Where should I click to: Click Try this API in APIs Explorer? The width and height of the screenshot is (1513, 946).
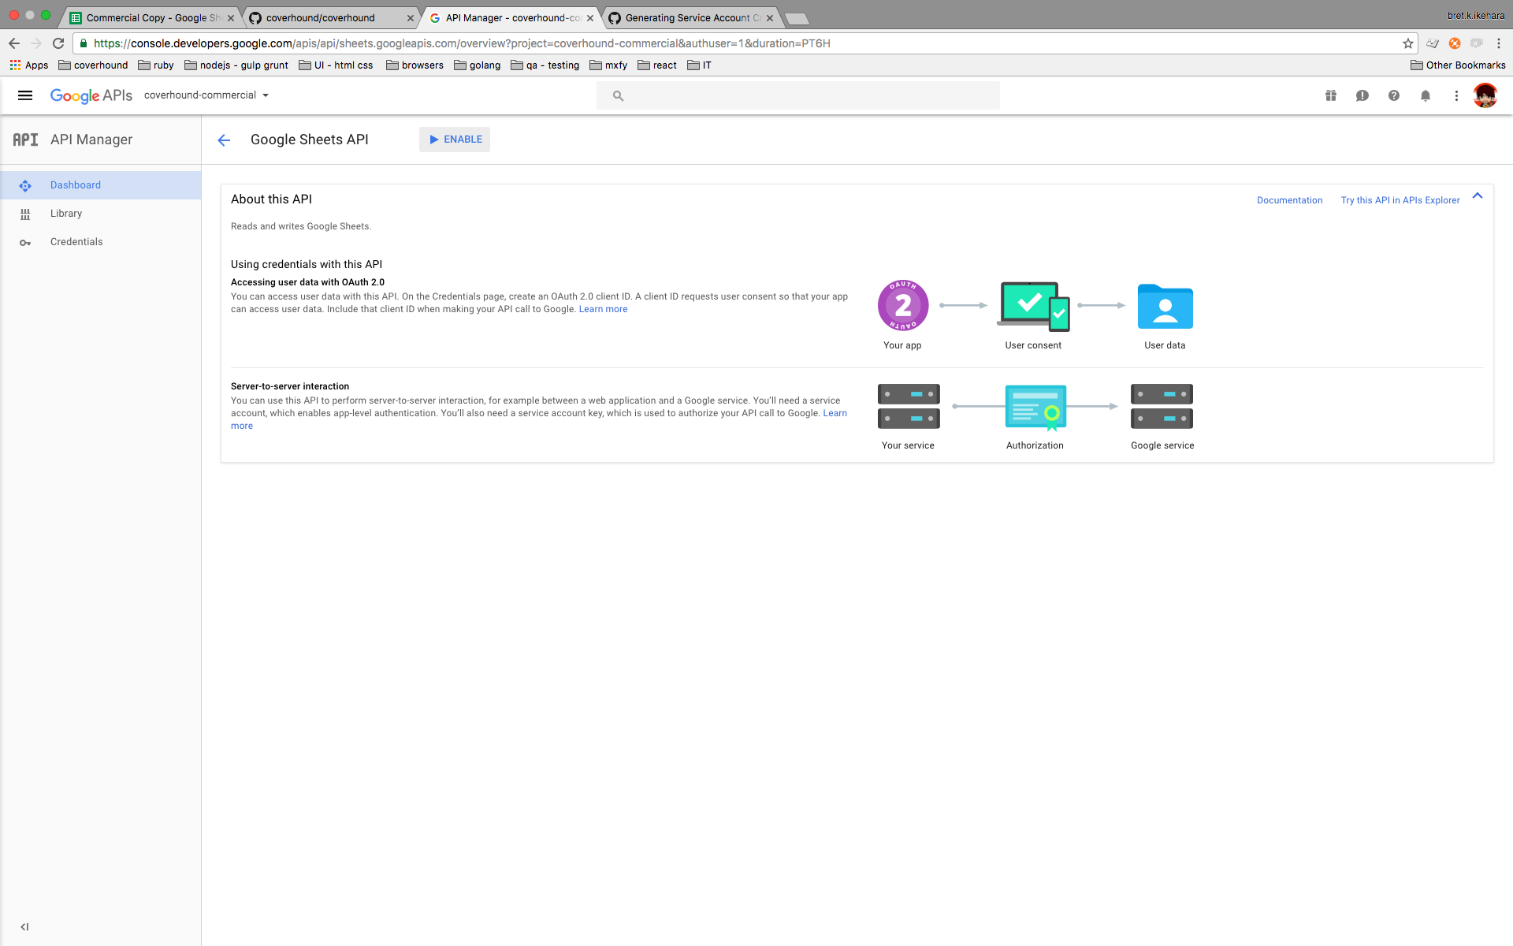(1400, 200)
